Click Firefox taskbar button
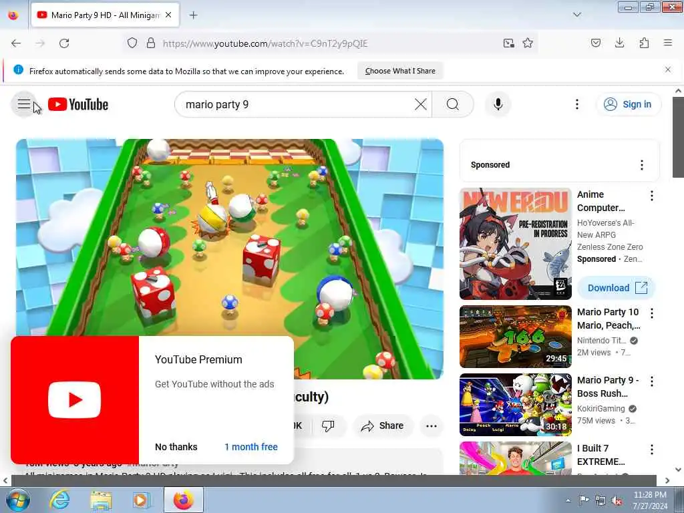 [x=183, y=500]
